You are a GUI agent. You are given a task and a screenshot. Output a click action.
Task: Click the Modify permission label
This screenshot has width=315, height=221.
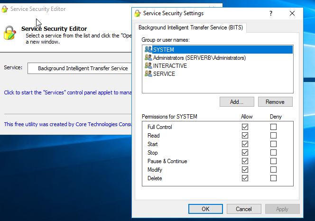(x=155, y=170)
